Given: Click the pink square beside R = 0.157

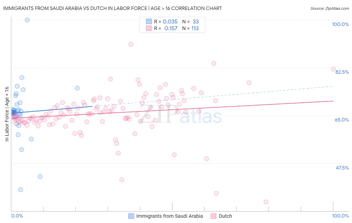Looking at the screenshot, I should point(149,28).
